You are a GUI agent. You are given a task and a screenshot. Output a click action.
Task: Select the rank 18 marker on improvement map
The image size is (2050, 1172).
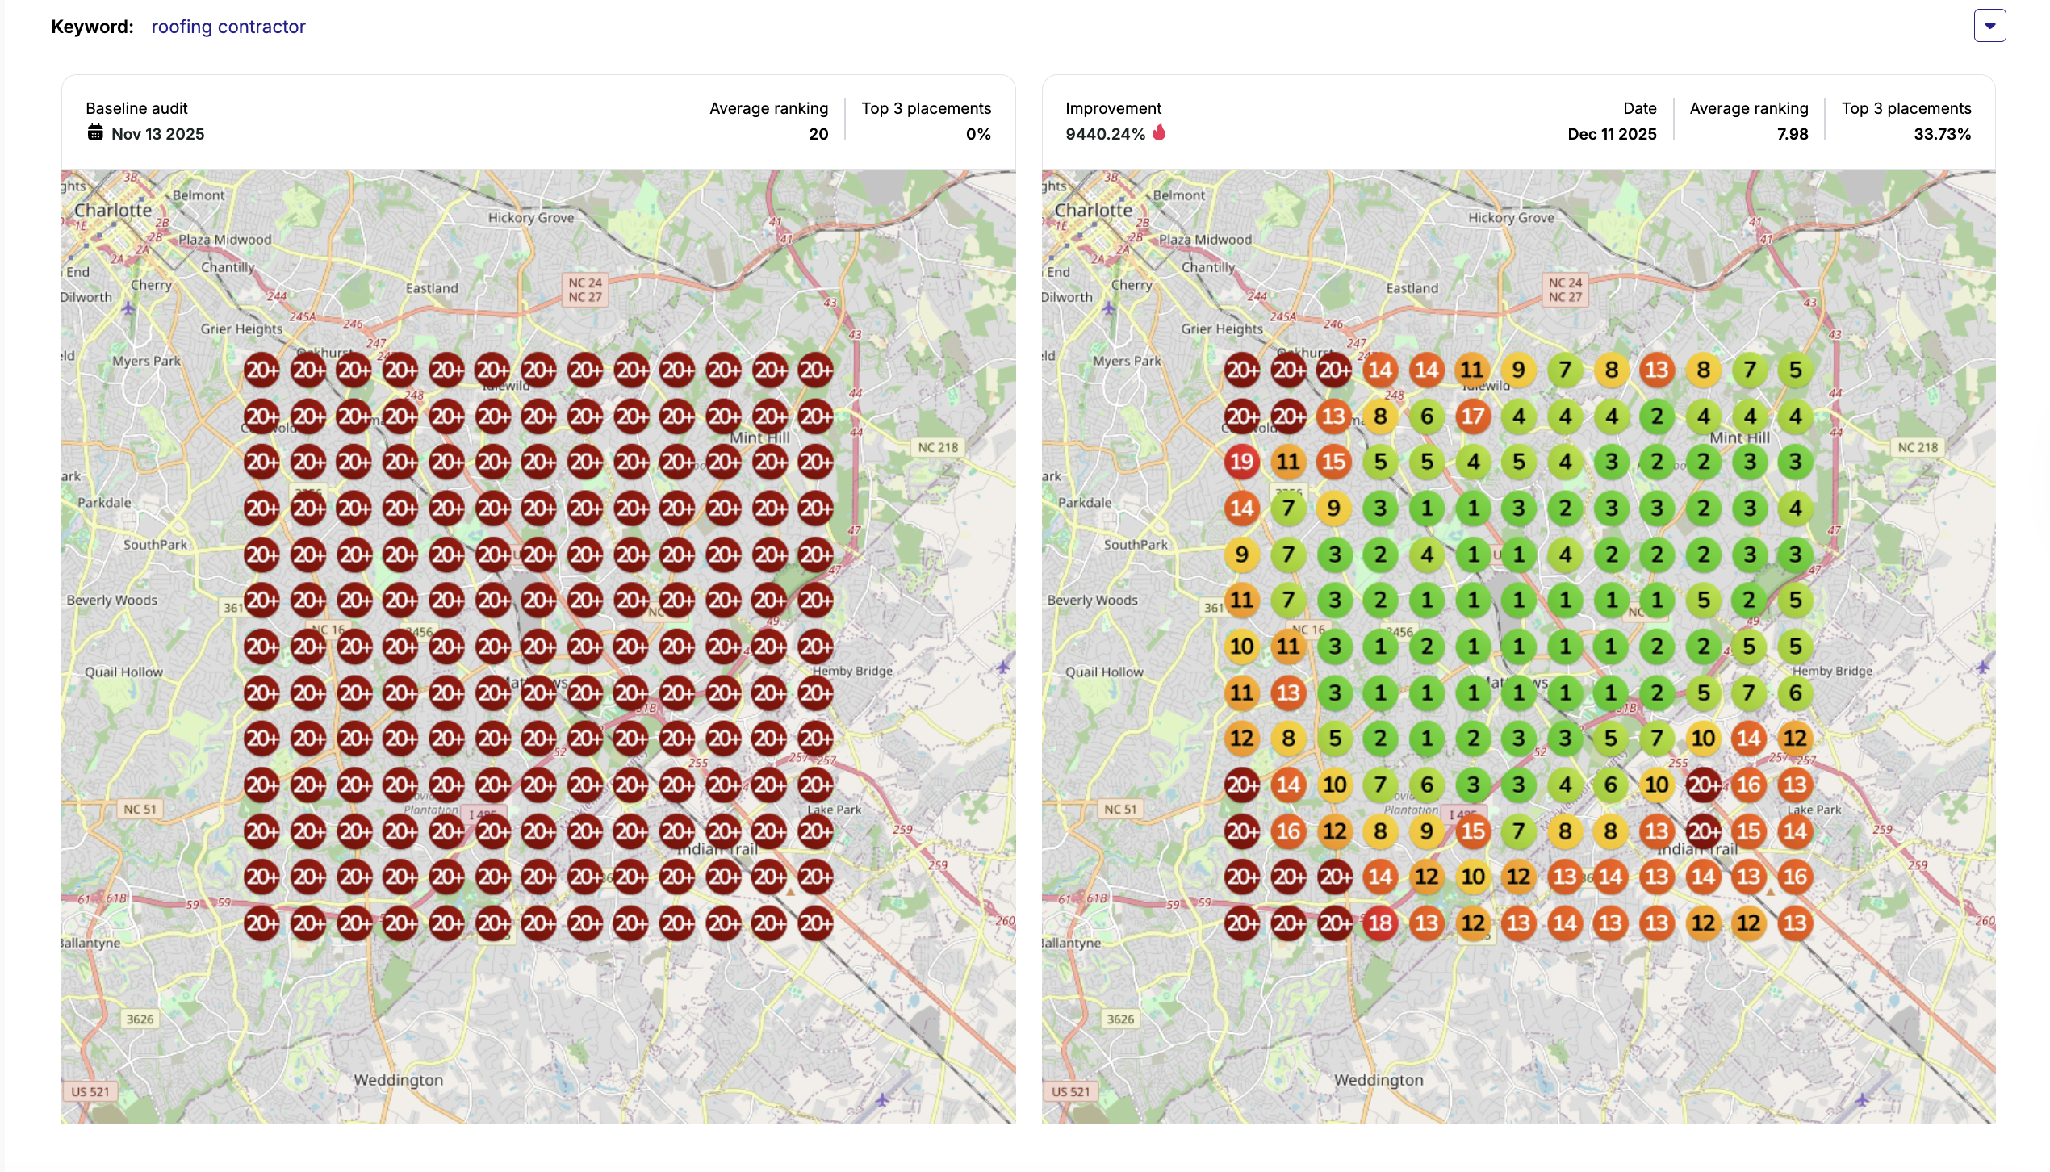pyautogui.click(x=1380, y=923)
